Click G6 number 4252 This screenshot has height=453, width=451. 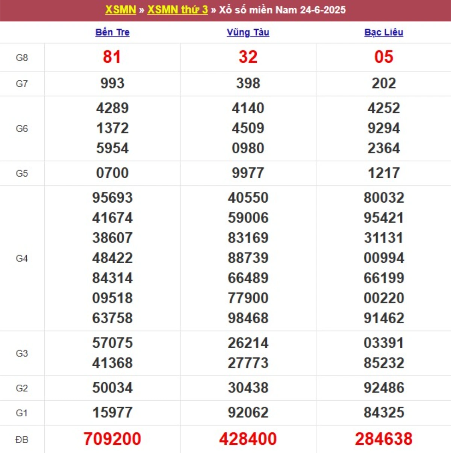[384, 108]
